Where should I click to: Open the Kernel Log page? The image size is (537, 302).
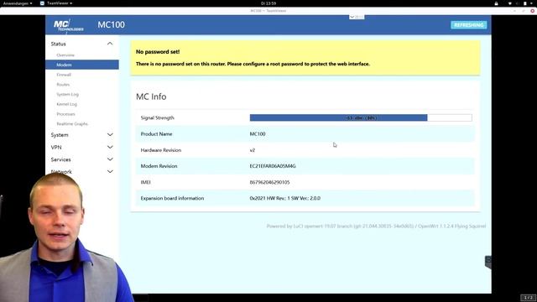coord(67,104)
